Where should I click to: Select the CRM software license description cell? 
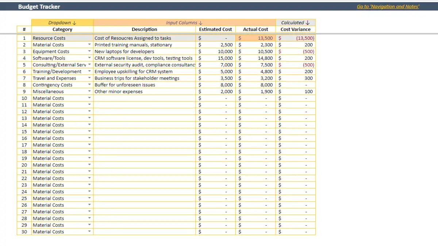pyautogui.click(x=145, y=58)
